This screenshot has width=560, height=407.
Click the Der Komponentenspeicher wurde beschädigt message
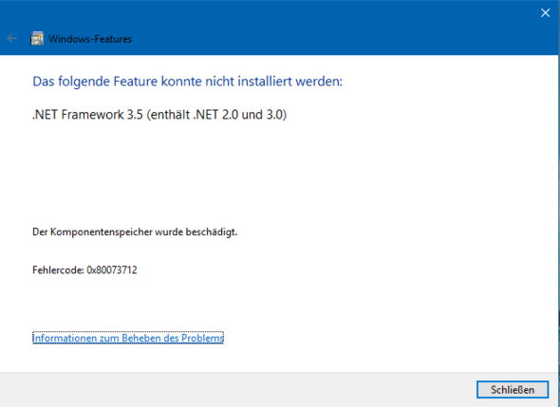coord(135,232)
